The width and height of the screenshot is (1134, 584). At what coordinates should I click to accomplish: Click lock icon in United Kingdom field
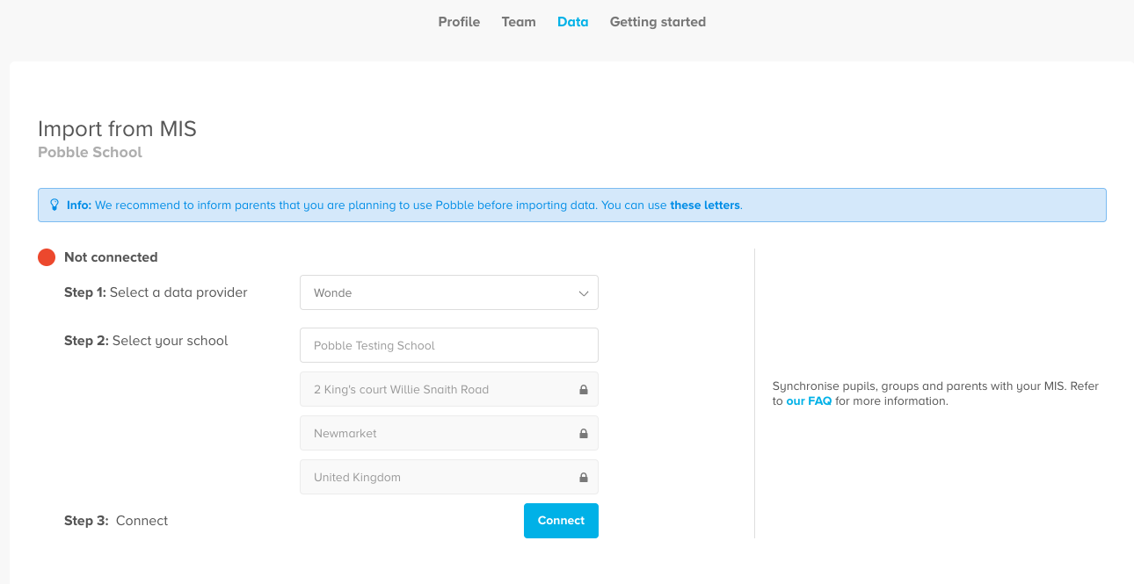583,477
